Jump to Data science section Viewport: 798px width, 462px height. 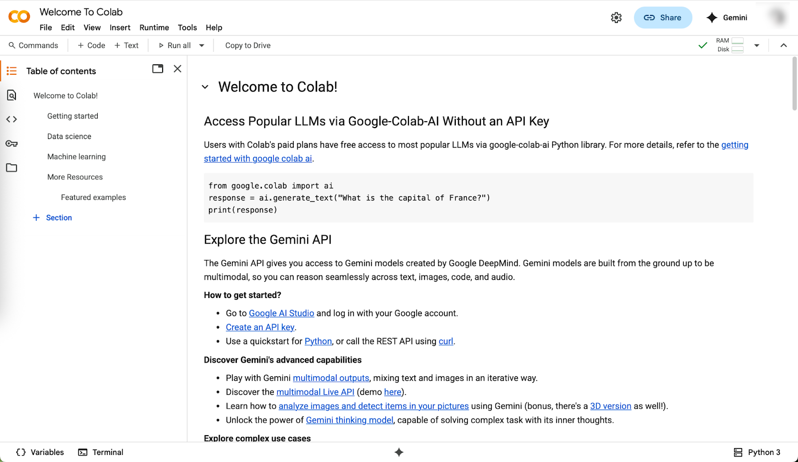point(69,137)
